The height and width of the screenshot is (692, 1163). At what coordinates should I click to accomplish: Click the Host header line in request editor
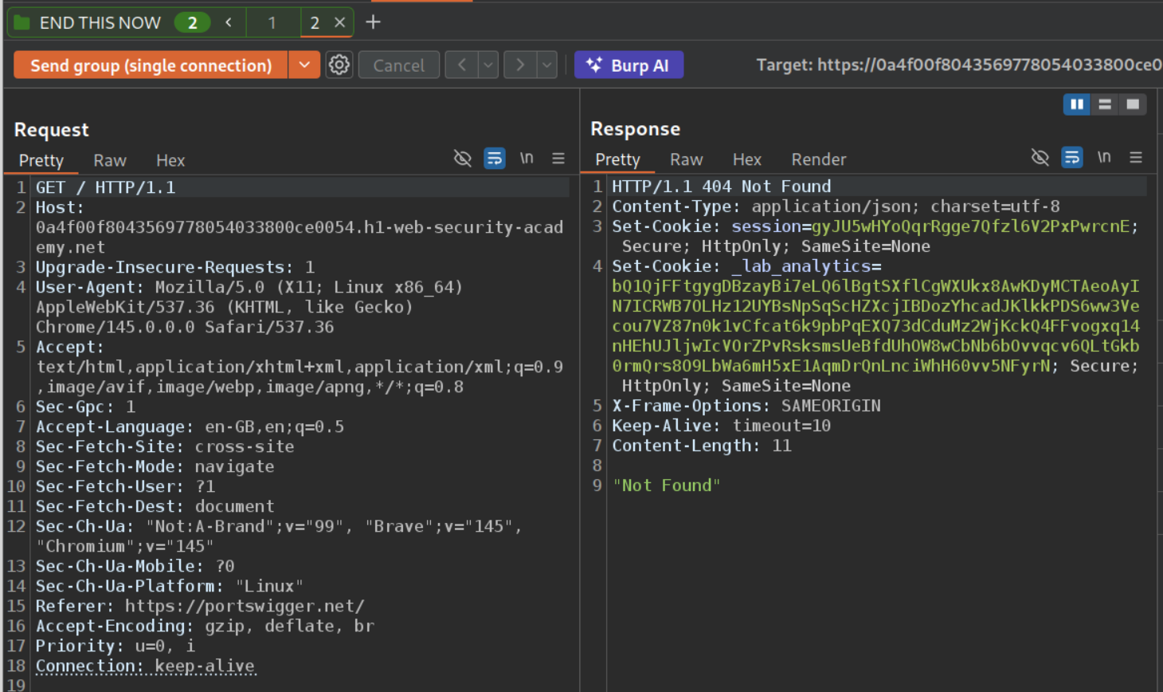(60, 207)
